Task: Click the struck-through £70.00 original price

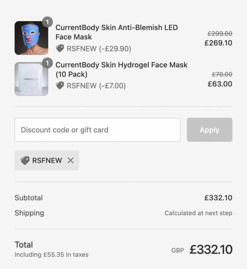Action: pos(222,74)
